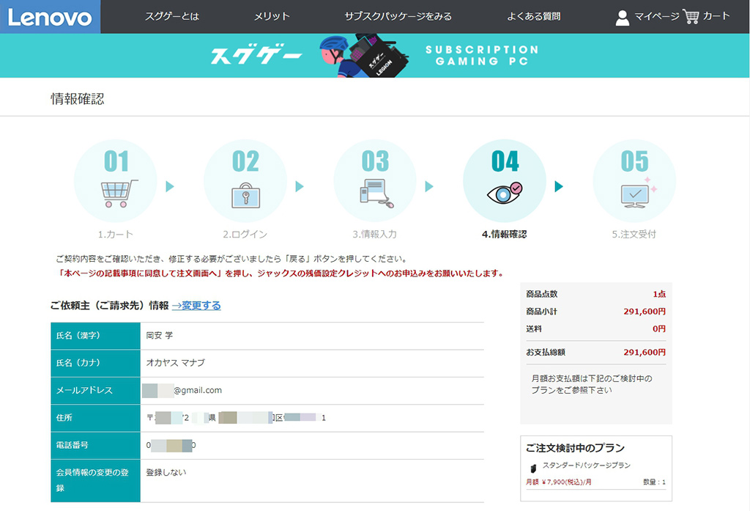Click the 1.カート step label

pos(115,234)
